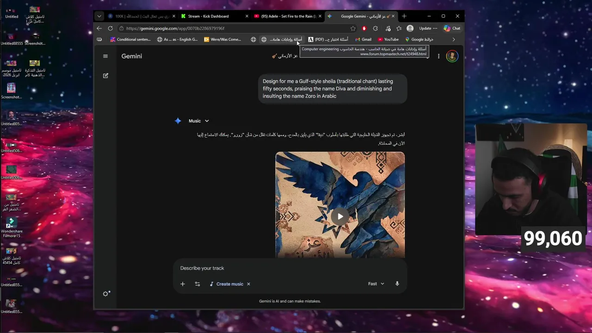This screenshot has height=333, width=592.
Task: Open the PDF test questions bookmark
Action: 328,39
